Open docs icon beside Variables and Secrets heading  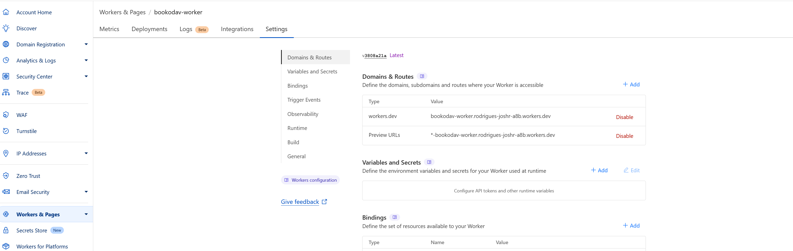(429, 162)
